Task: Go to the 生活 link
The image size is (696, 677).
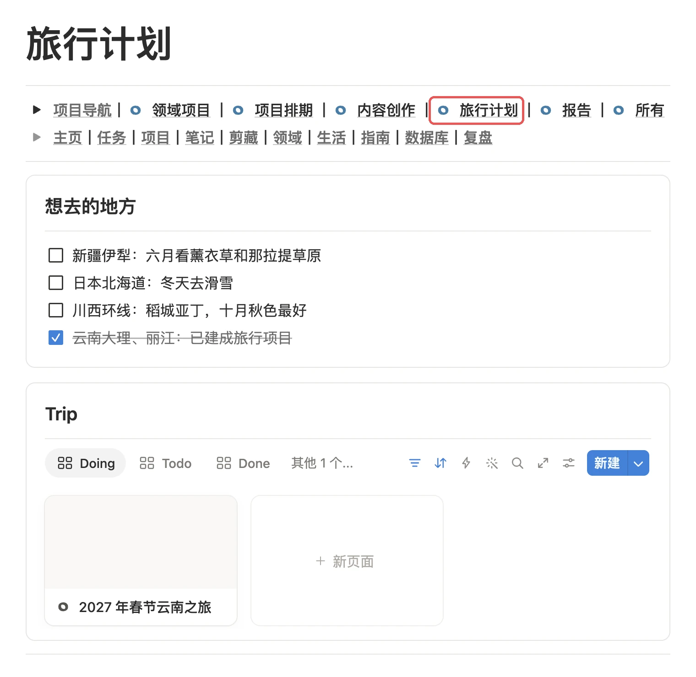Action: click(332, 138)
